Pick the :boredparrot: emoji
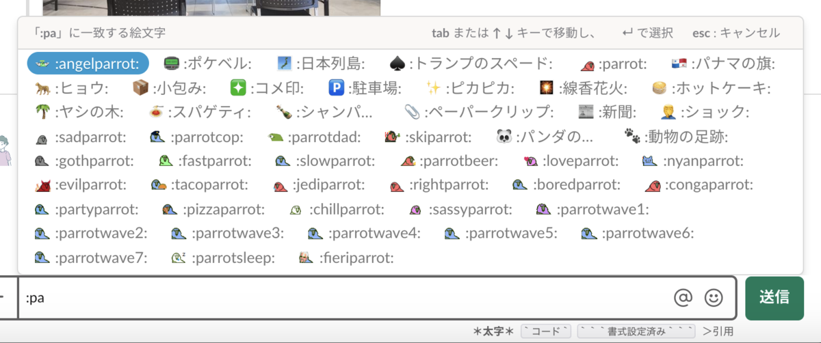The width and height of the screenshot is (821, 343). coord(566,184)
